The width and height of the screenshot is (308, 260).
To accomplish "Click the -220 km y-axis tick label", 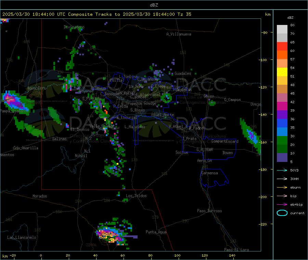I will click(x=264, y=224).
